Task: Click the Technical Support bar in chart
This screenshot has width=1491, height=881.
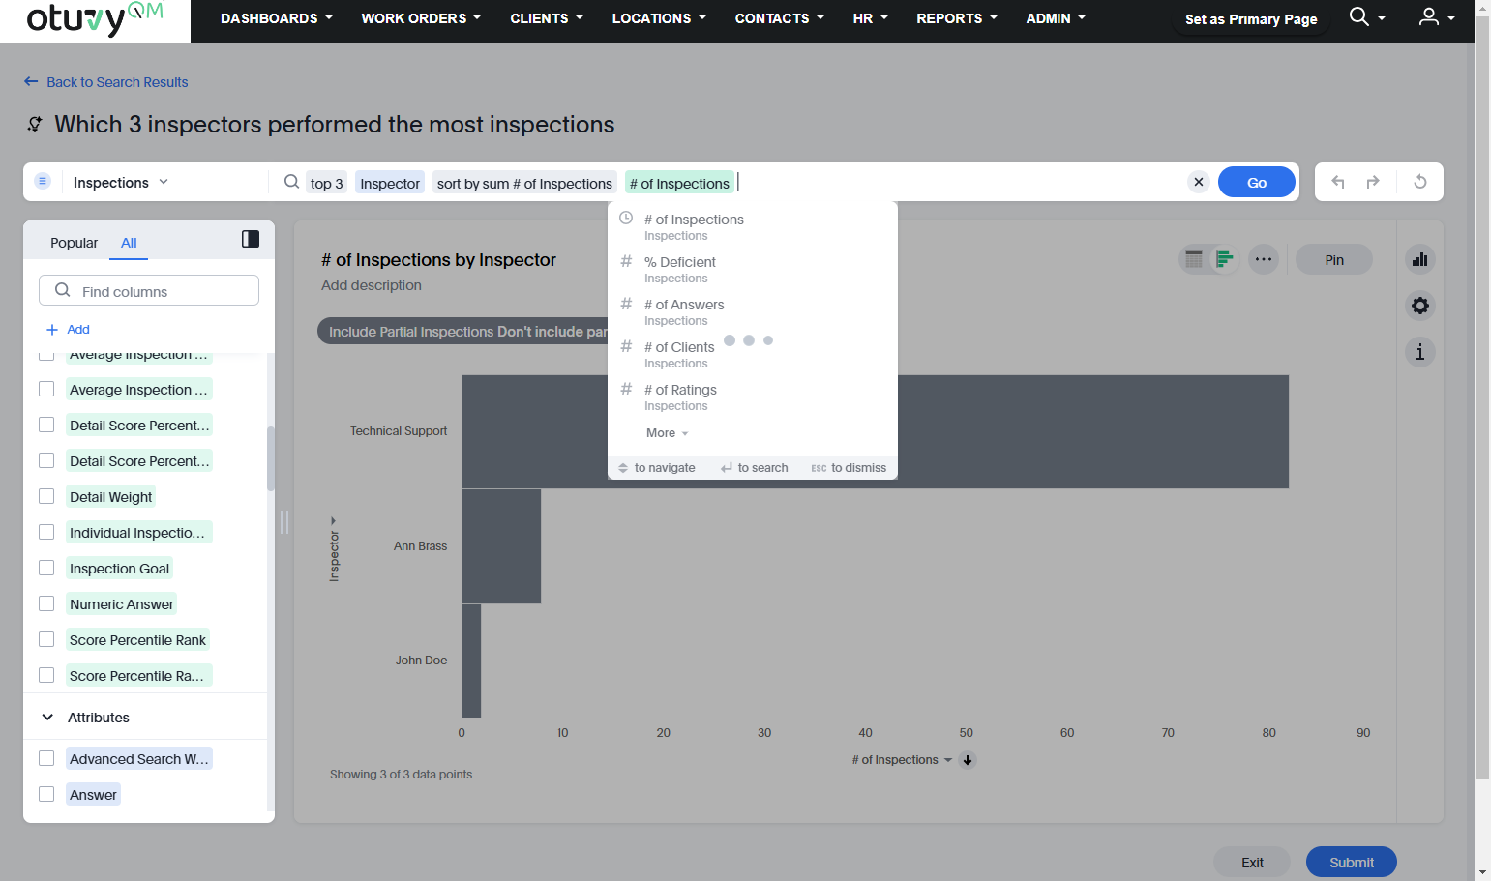Action: click(875, 431)
